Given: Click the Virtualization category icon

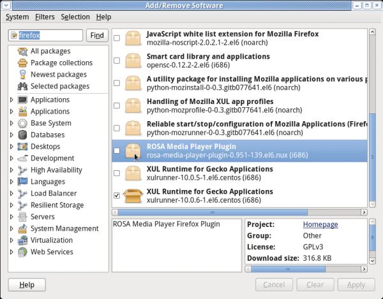Looking at the screenshot, I should tap(22, 240).
